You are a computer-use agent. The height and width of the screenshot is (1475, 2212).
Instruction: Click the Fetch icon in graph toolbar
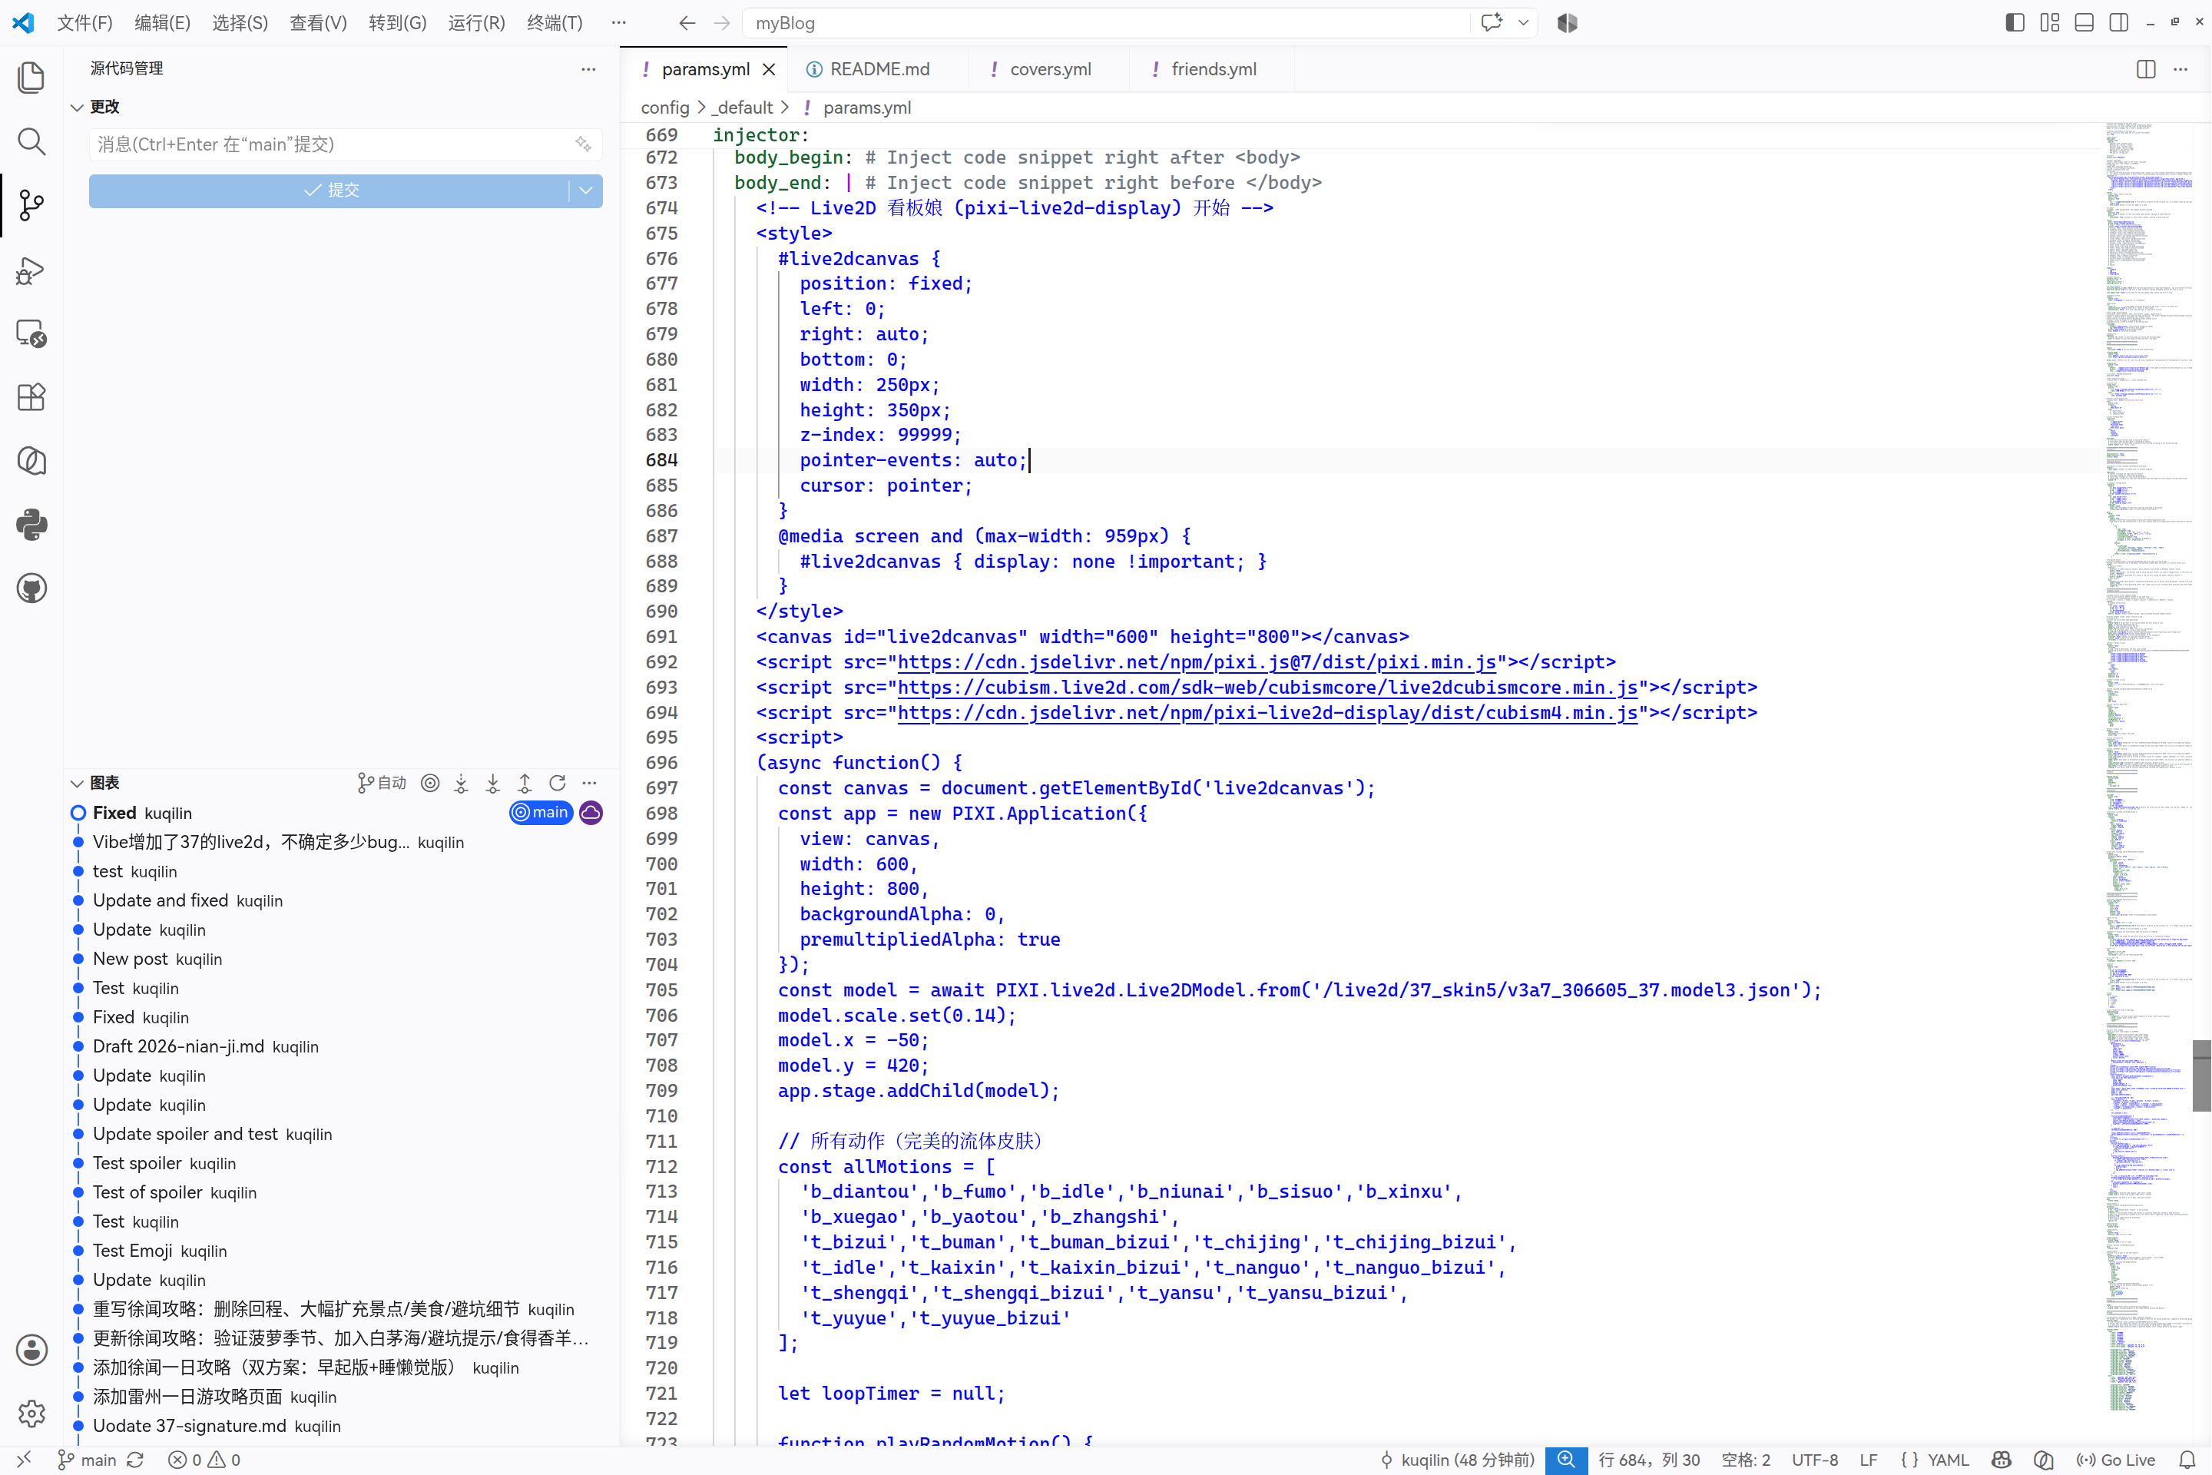point(461,783)
